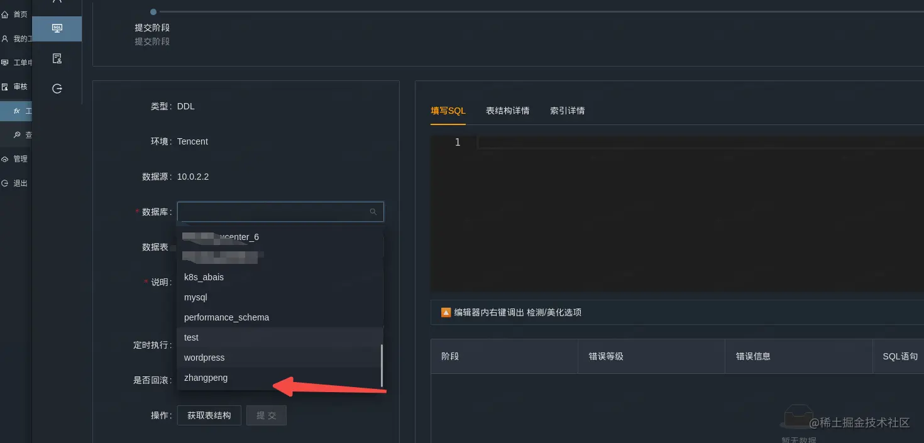Viewport: 924px width, 443px height.
Task: Switch to the 索引详情 tab
Action: (x=568, y=111)
